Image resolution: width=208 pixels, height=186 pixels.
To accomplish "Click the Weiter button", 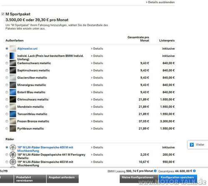I will (x=198, y=145).
